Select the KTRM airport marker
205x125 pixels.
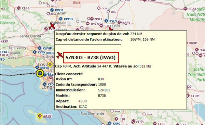[188, 96]
